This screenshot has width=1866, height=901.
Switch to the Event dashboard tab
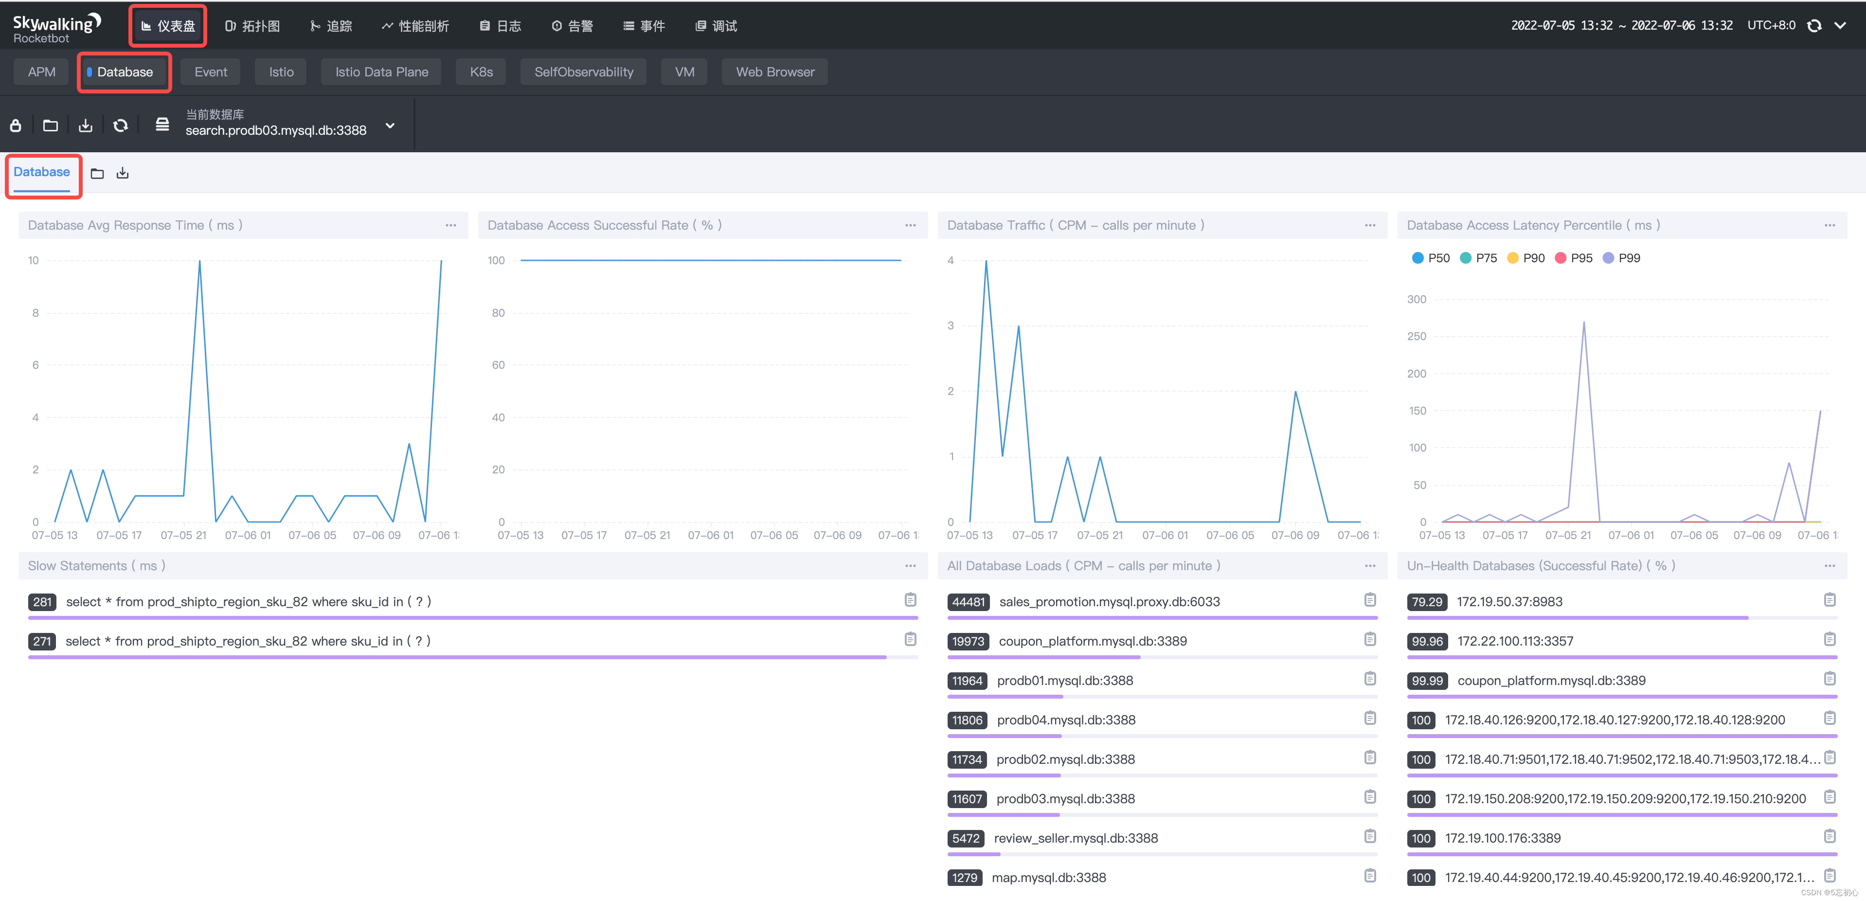click(211, 72)
